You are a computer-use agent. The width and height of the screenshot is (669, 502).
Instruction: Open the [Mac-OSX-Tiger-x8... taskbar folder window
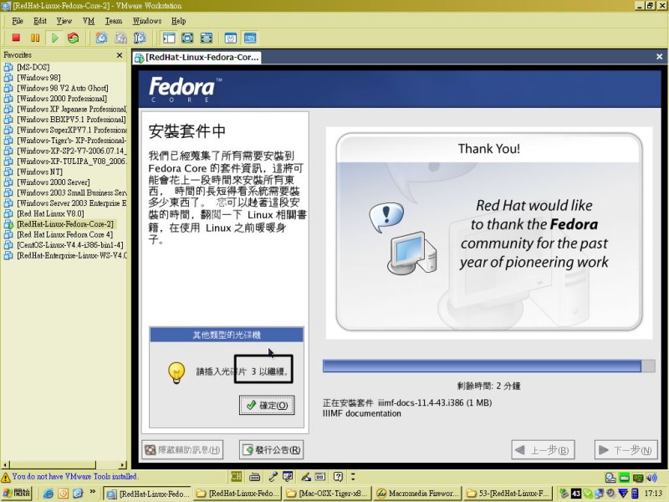point(328,494)
